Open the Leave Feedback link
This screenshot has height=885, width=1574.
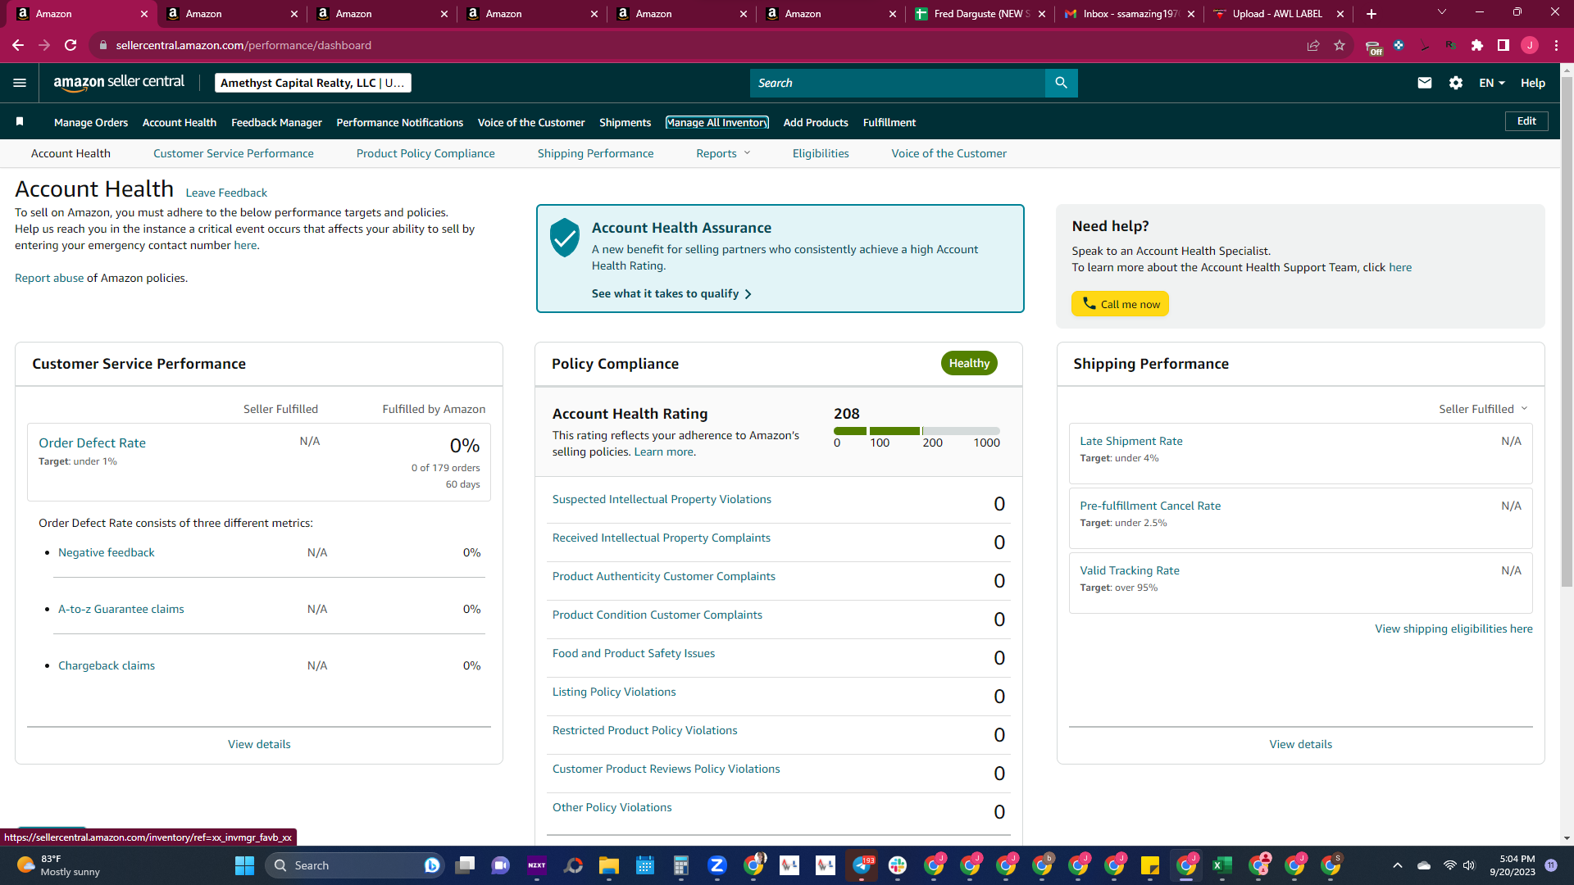pyautogui.click(x=226, y=193)
